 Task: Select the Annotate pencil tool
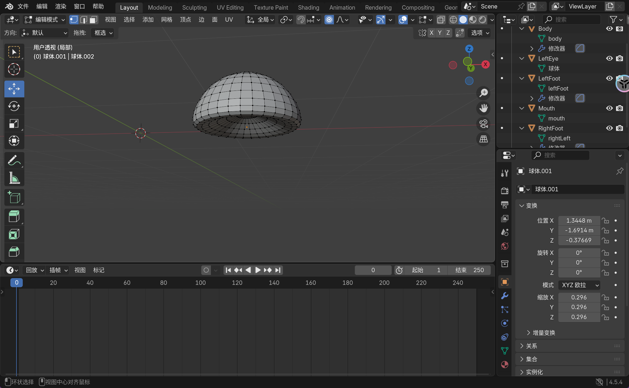(x=14, y=160)
